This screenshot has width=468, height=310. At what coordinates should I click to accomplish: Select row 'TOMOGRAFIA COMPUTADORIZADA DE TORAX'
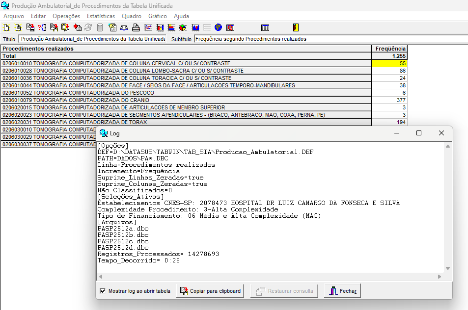(186, 122)
